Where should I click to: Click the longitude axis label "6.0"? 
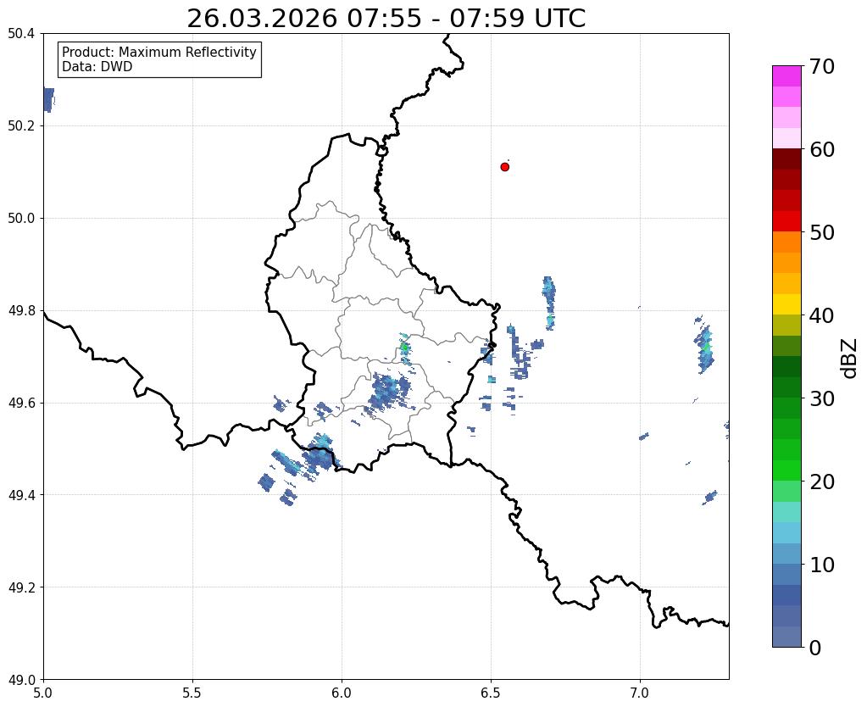click(x=342, y=693)
